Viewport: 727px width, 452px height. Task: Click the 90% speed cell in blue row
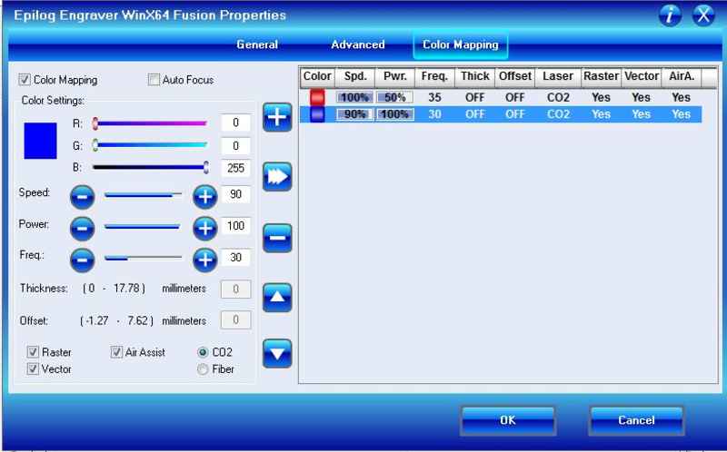(354, 114)
